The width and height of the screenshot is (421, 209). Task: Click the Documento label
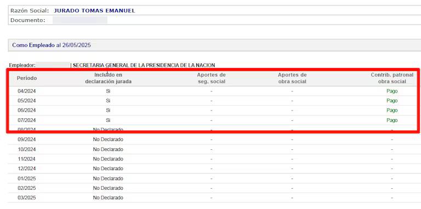pyautogui.click(x=28, y=20)
